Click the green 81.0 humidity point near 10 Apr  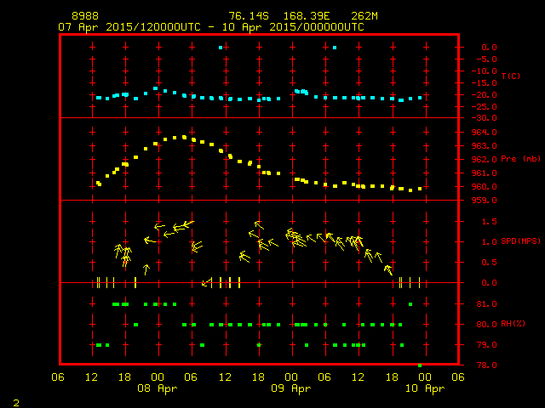(x=410, y=304)
